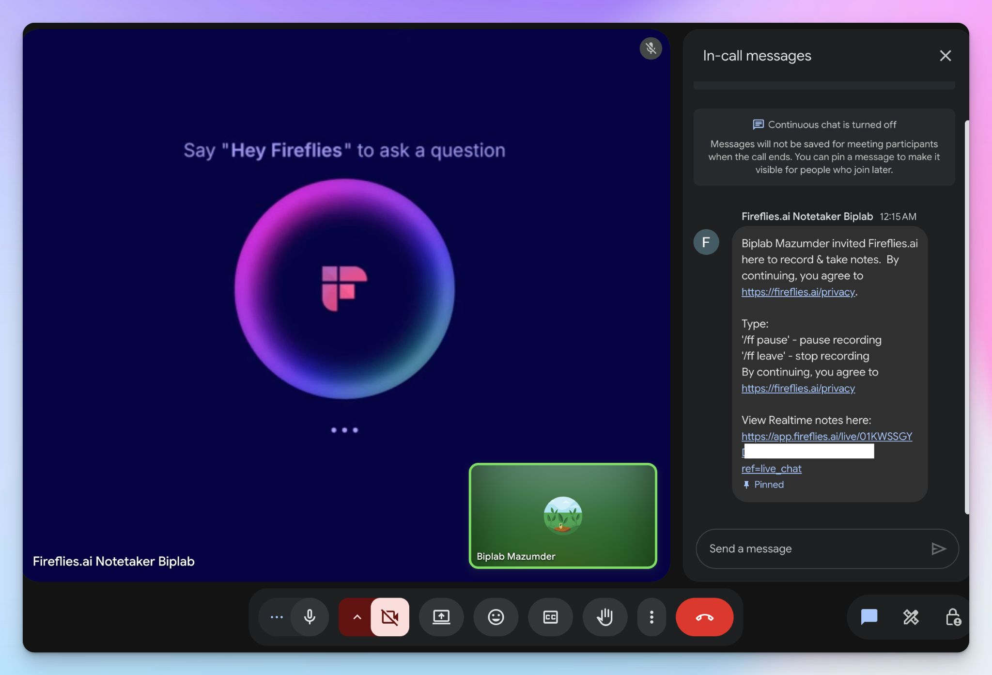Image resolution: width=992 pixels, height=675 pixels.
Task: Open the second fireflies.ai/privacy link
Action: pos(798,388)
